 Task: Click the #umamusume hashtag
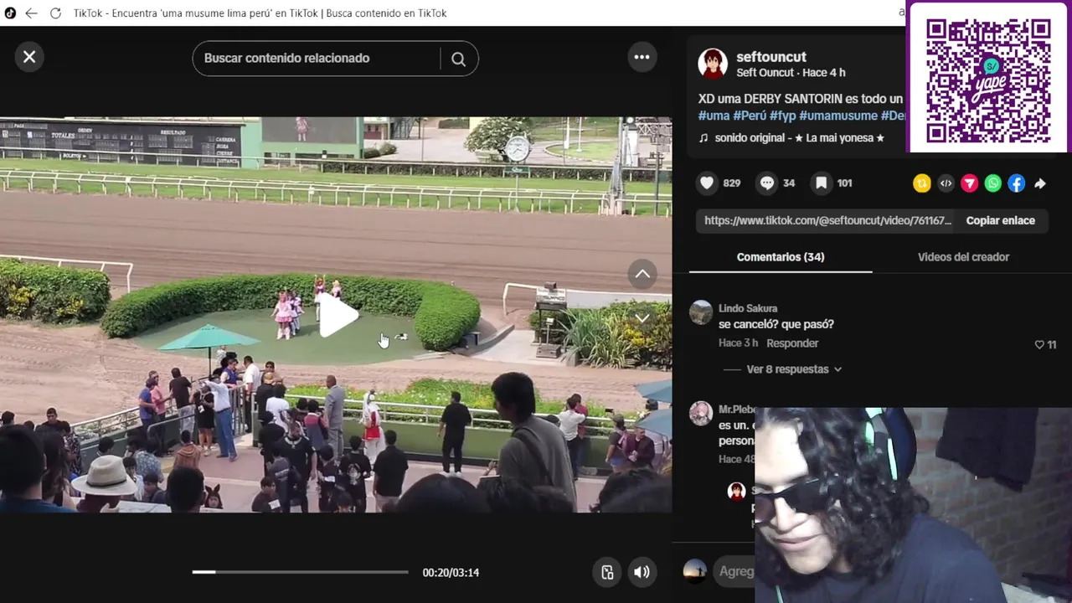[x=837, y=116]
